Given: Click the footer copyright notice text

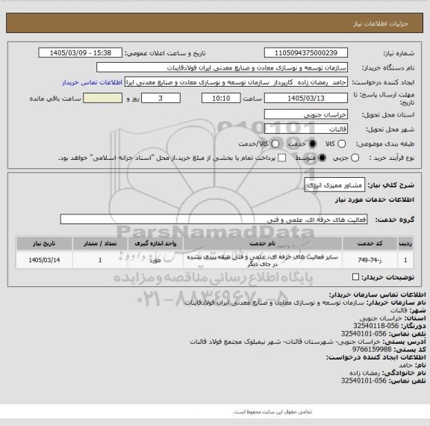Looking at the screenshot, I should point(272,412).
